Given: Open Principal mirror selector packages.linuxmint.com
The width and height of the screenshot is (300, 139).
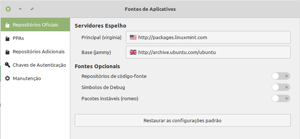Looking at the screenshot, I should 208,37.
